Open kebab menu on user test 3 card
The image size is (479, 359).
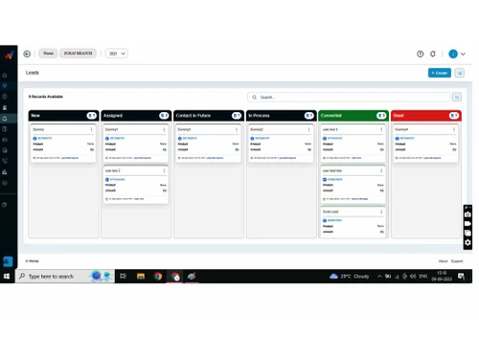coord(381,129)
